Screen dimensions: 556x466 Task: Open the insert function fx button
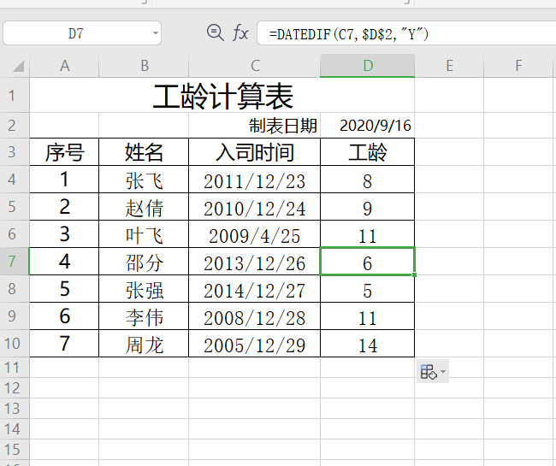pos(240,33)
